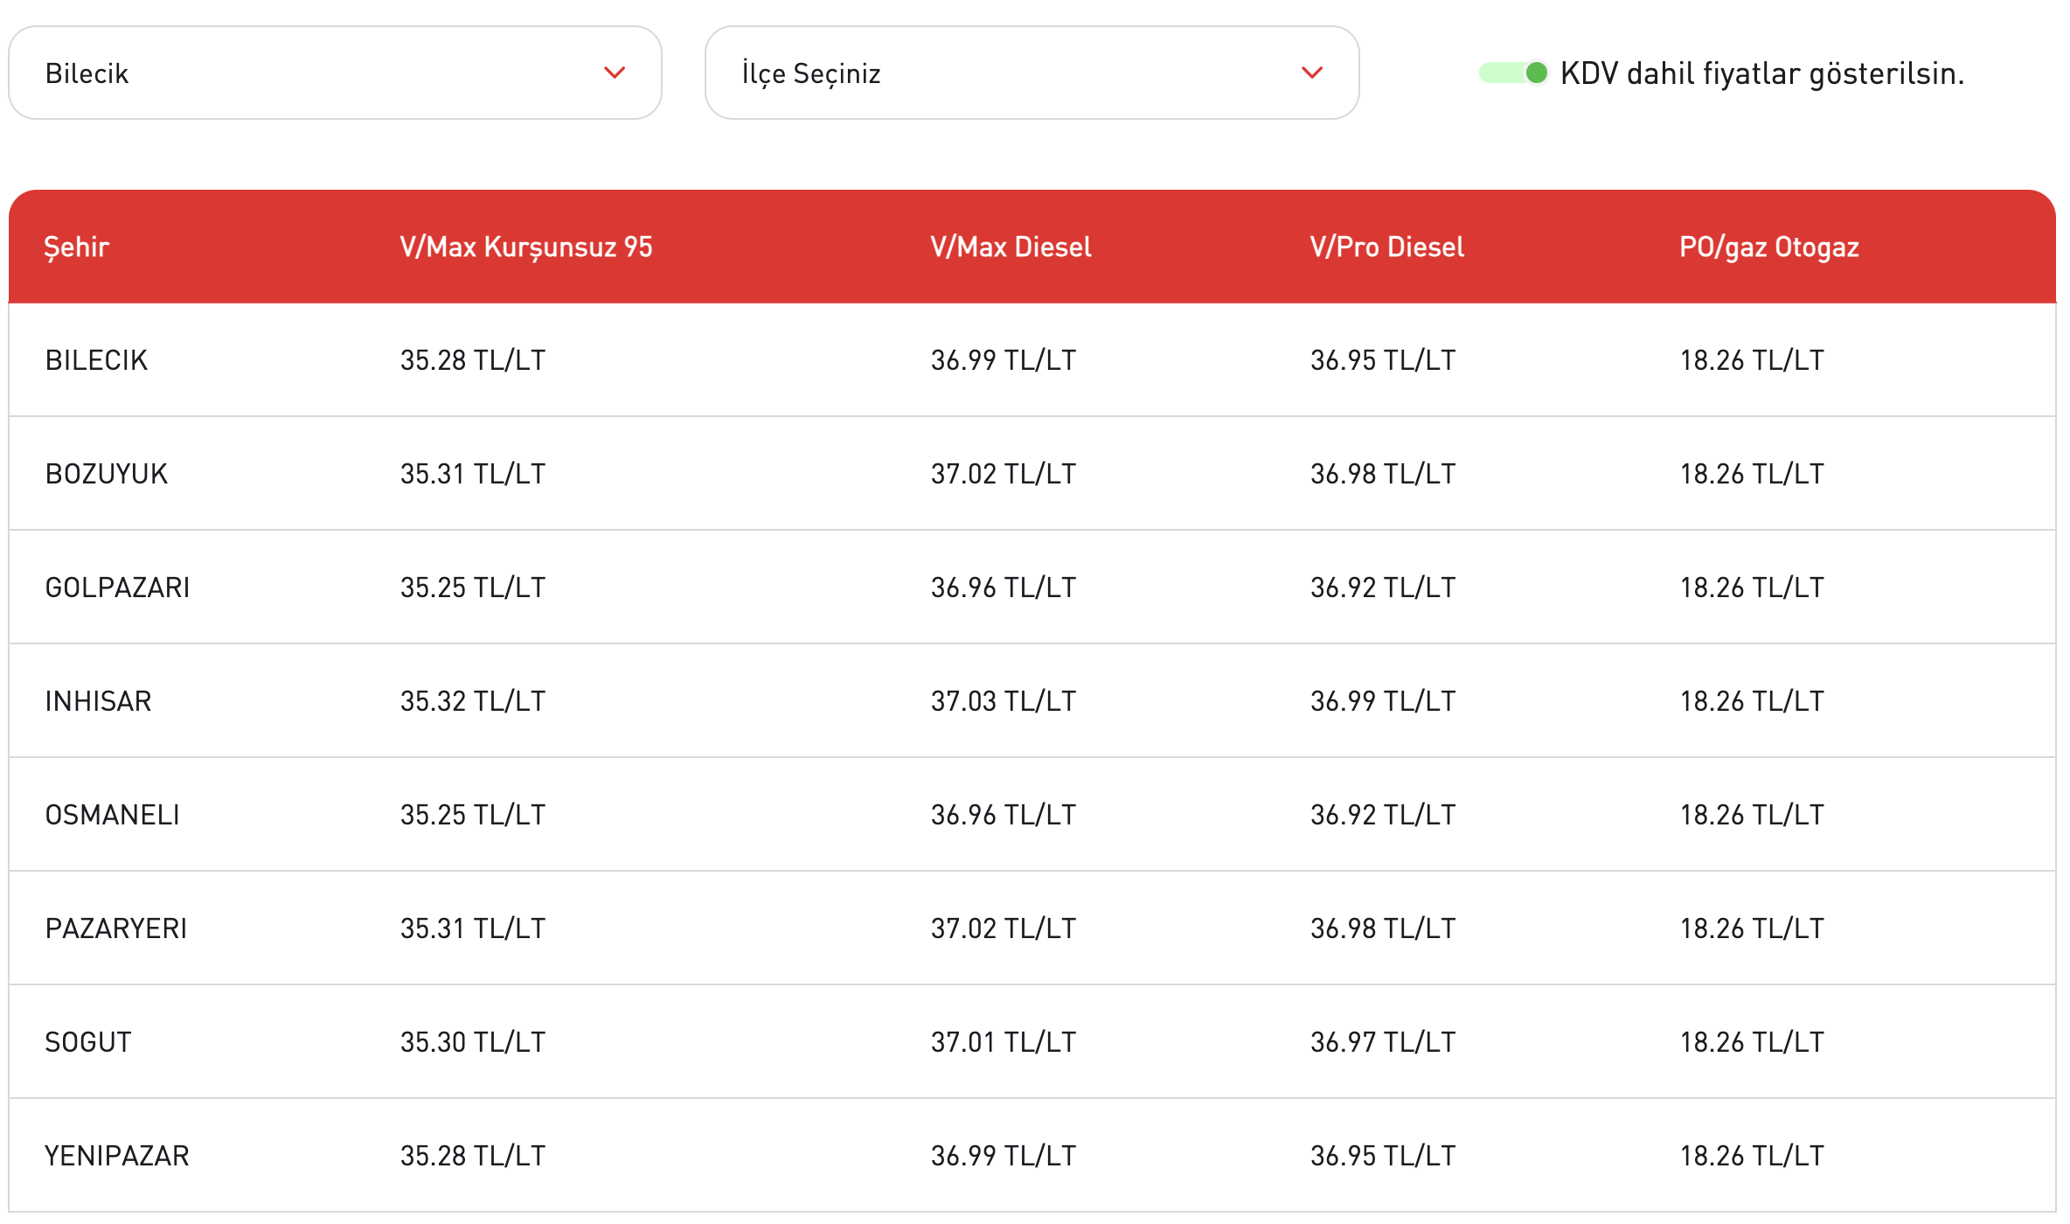Screen dimensions: 2070x1224
Task: Click PAZARYERI V/Pro Diesel price 36.98
Action: click(x=1382, y=928)
